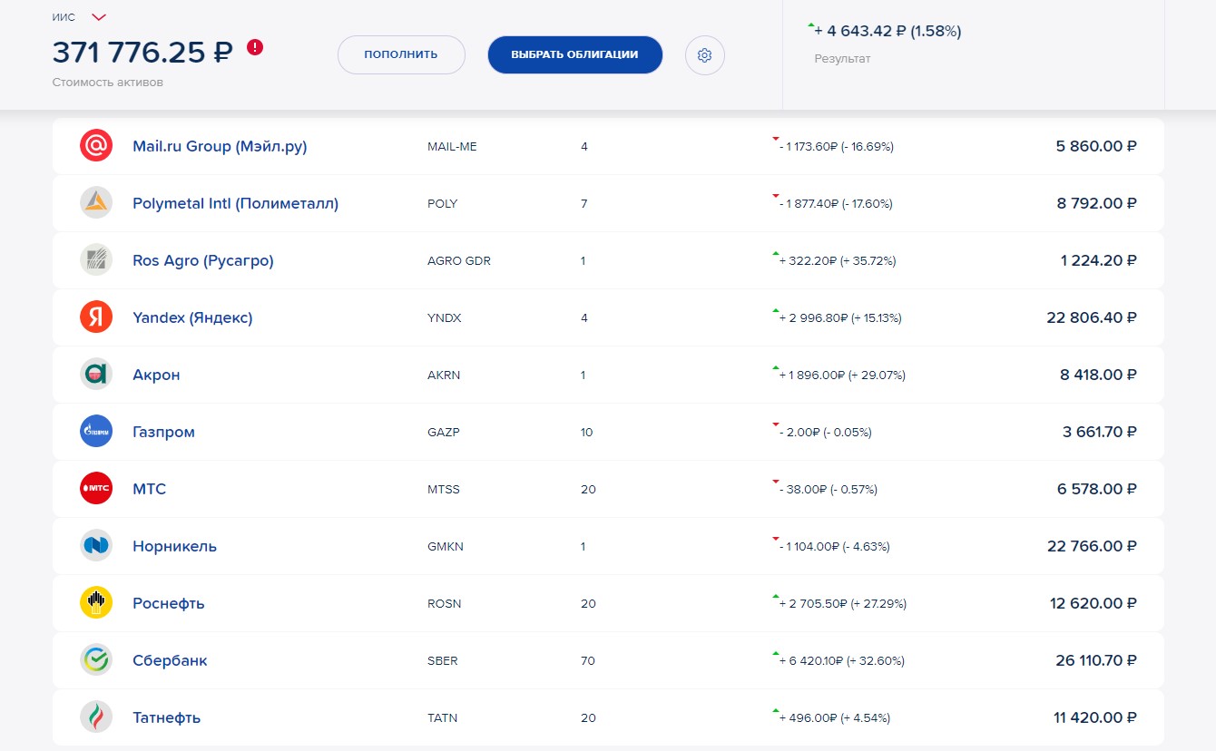Click Сбербанк's quantity 70
This screenshot has width=1216, height=751.
pyautogui.click(x=588, y=660)
